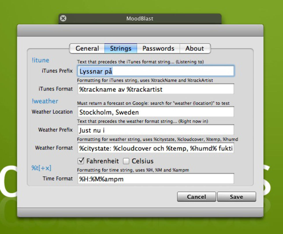This screenshot has height=234, width=283.
Task: Click the blue '%t[+x]' section heading
Action: [41, 168]
